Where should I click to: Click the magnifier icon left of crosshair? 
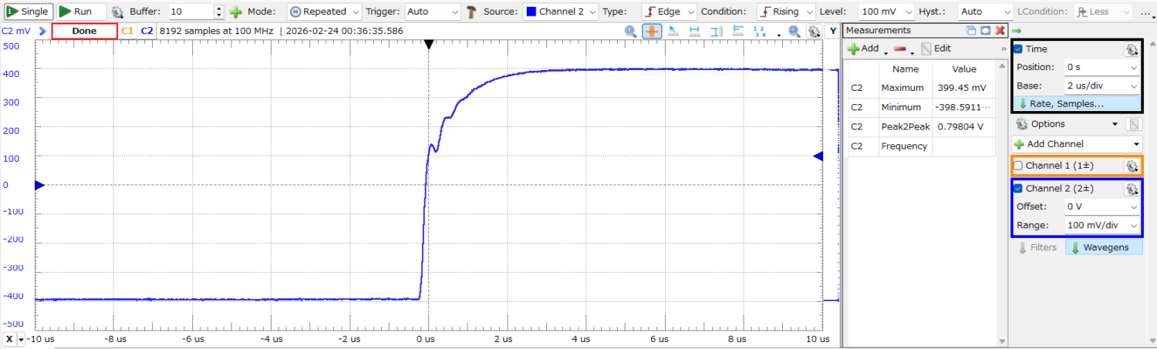631,31
